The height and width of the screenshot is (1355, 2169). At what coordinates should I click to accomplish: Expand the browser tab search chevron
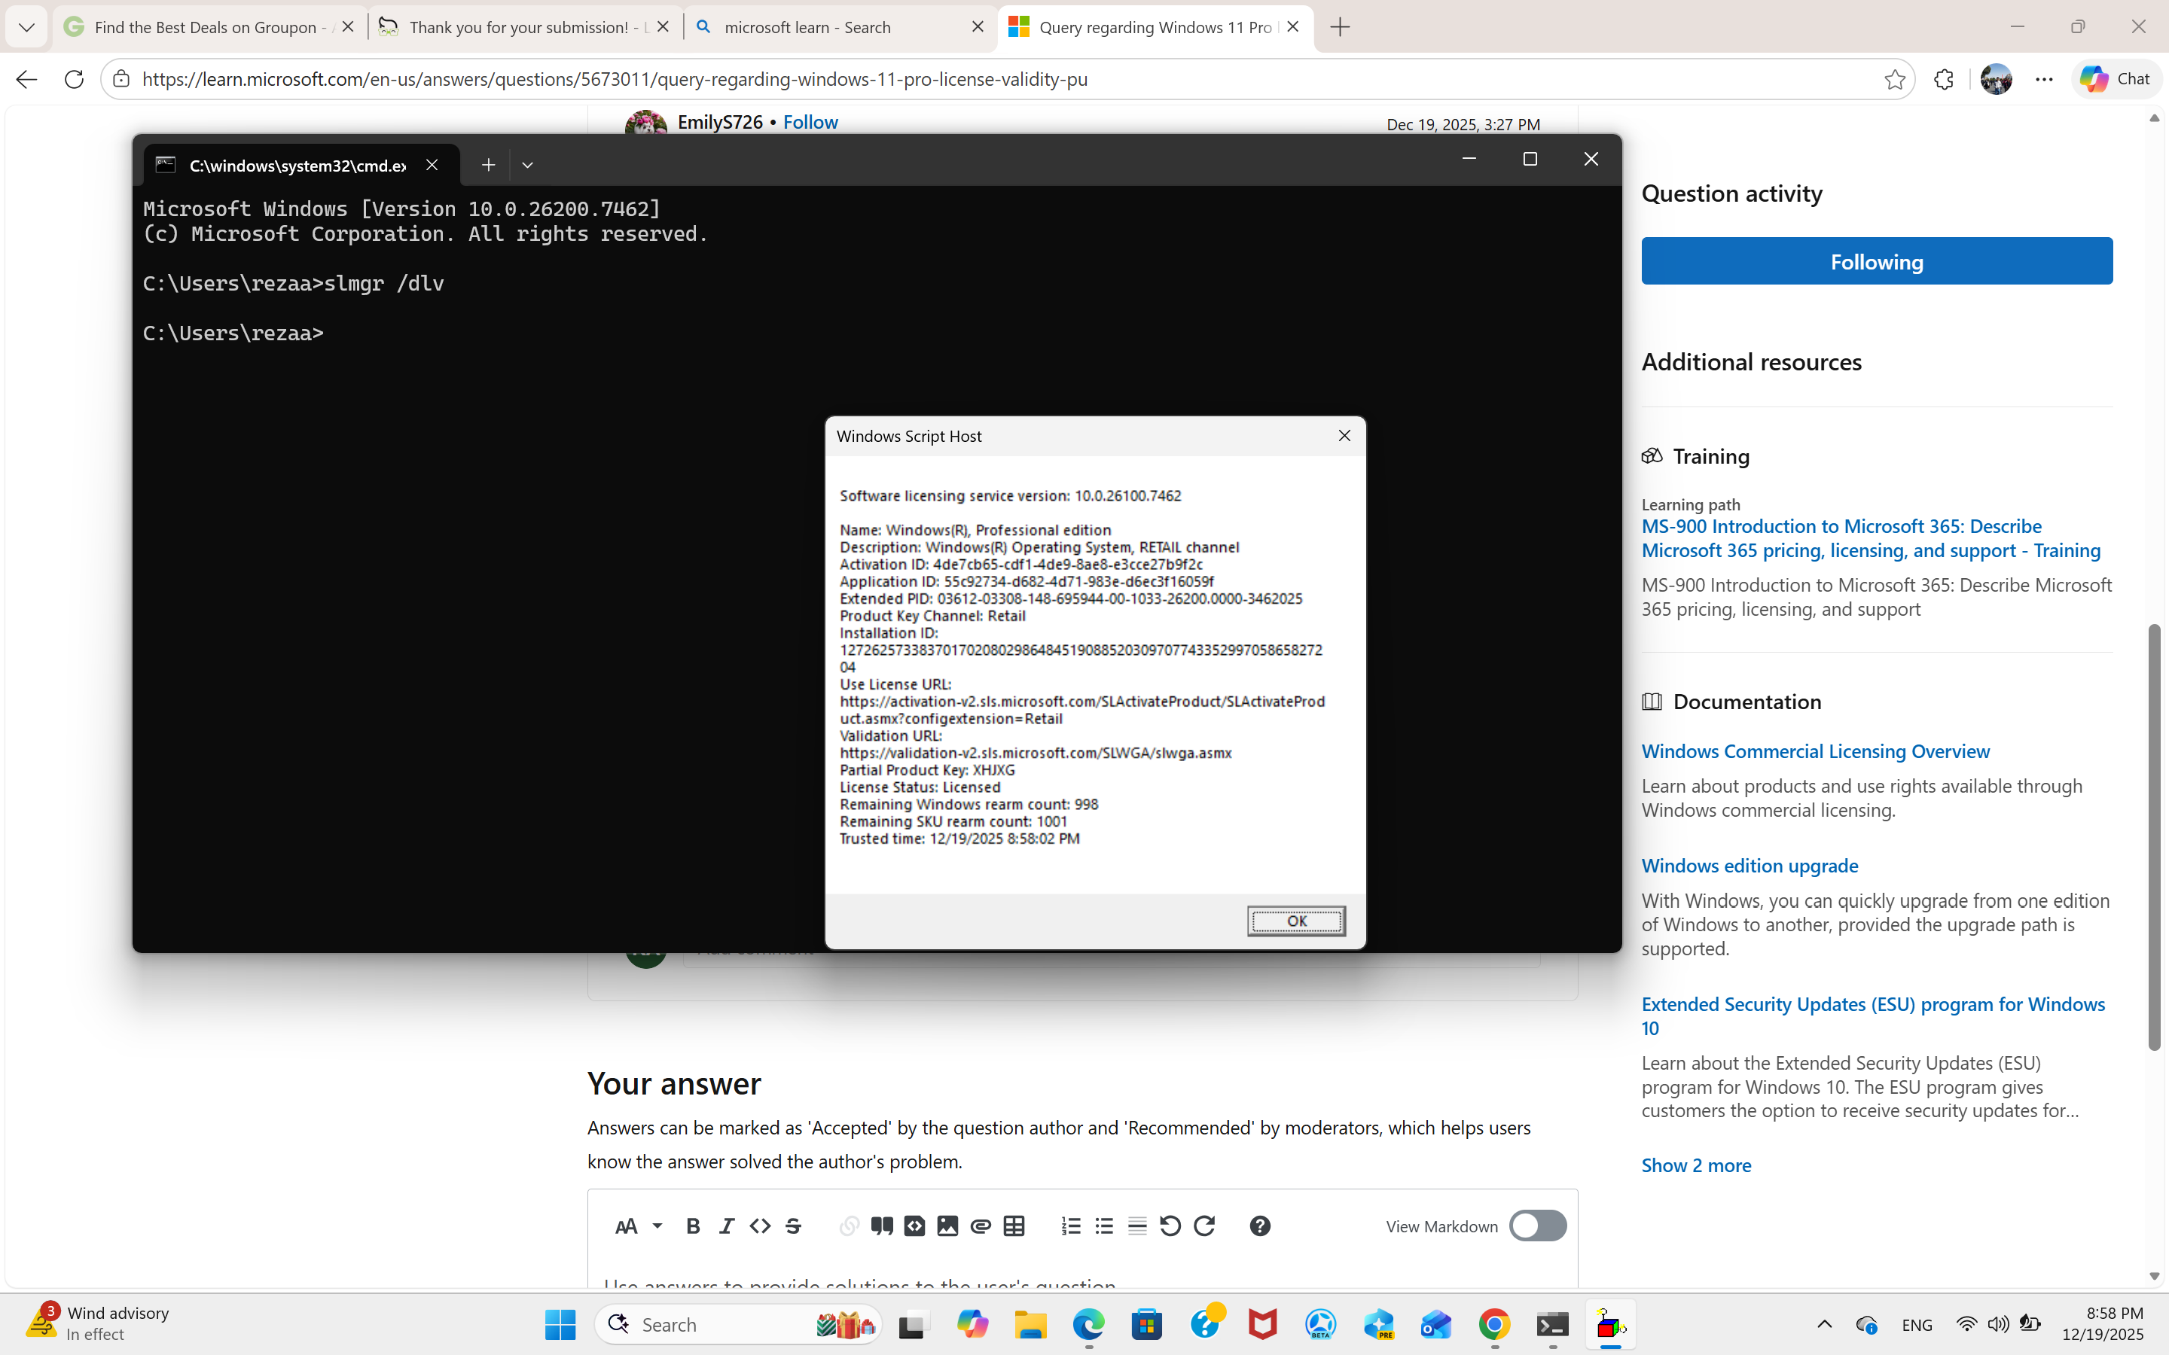[26, 27]
